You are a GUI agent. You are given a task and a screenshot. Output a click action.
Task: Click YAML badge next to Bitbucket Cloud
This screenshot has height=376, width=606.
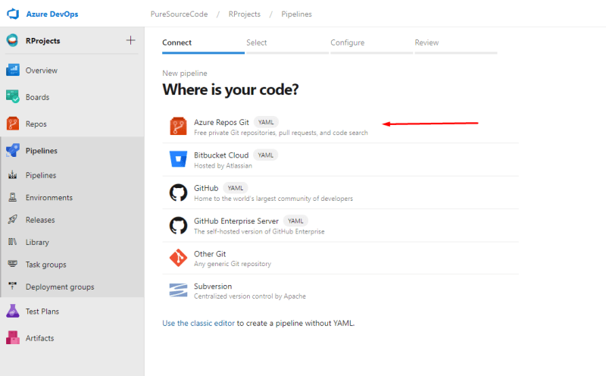click(x=266, y=155)
